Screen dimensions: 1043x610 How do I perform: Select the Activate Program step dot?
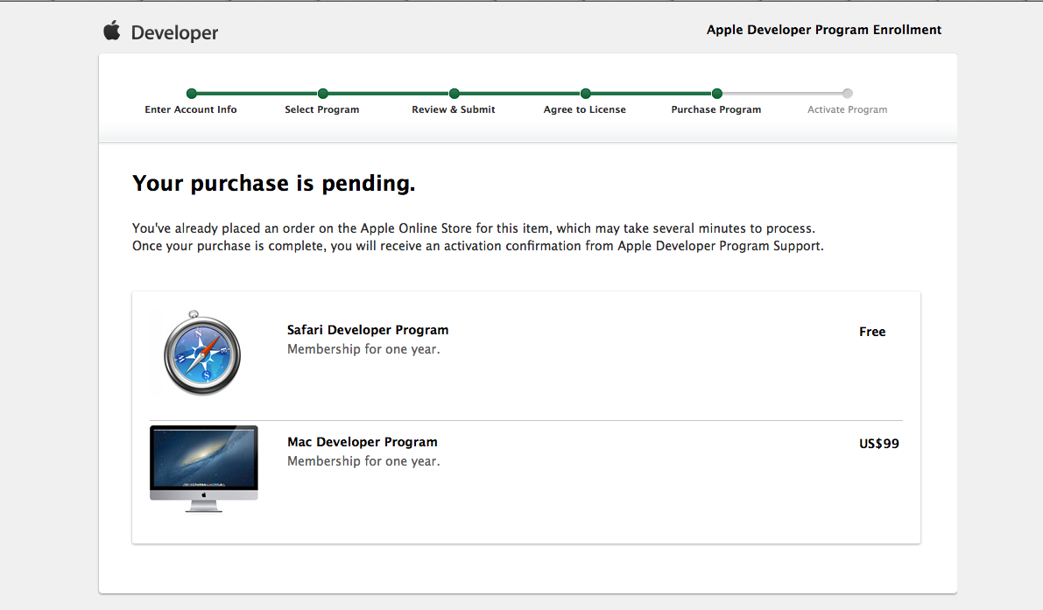848,94
